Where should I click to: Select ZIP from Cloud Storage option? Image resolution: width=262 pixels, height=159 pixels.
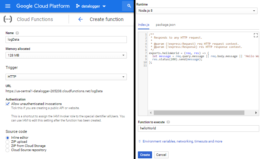pos(7,146)
